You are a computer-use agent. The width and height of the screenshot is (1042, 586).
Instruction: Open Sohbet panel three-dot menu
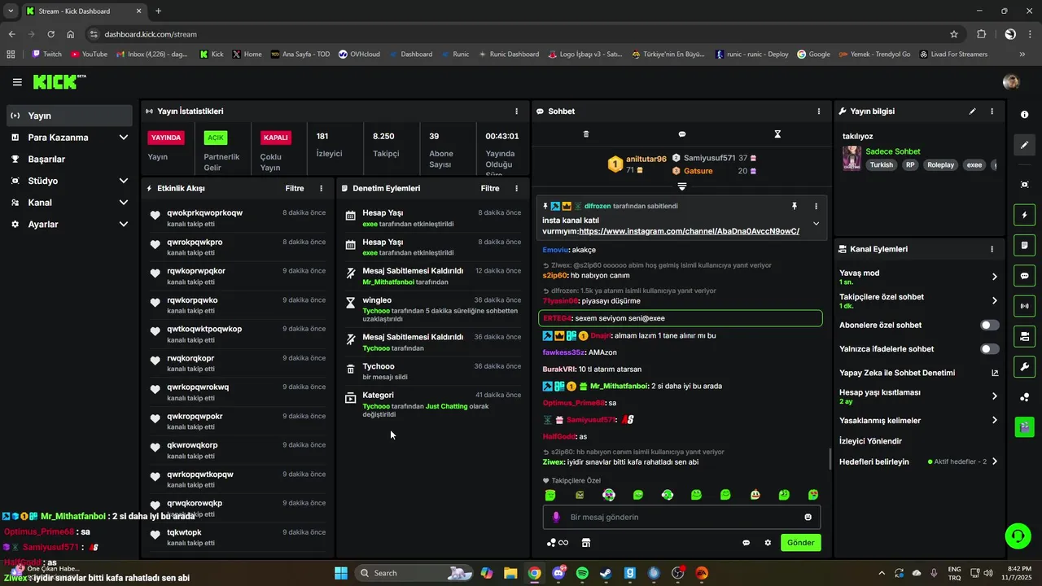click(819, 112)
